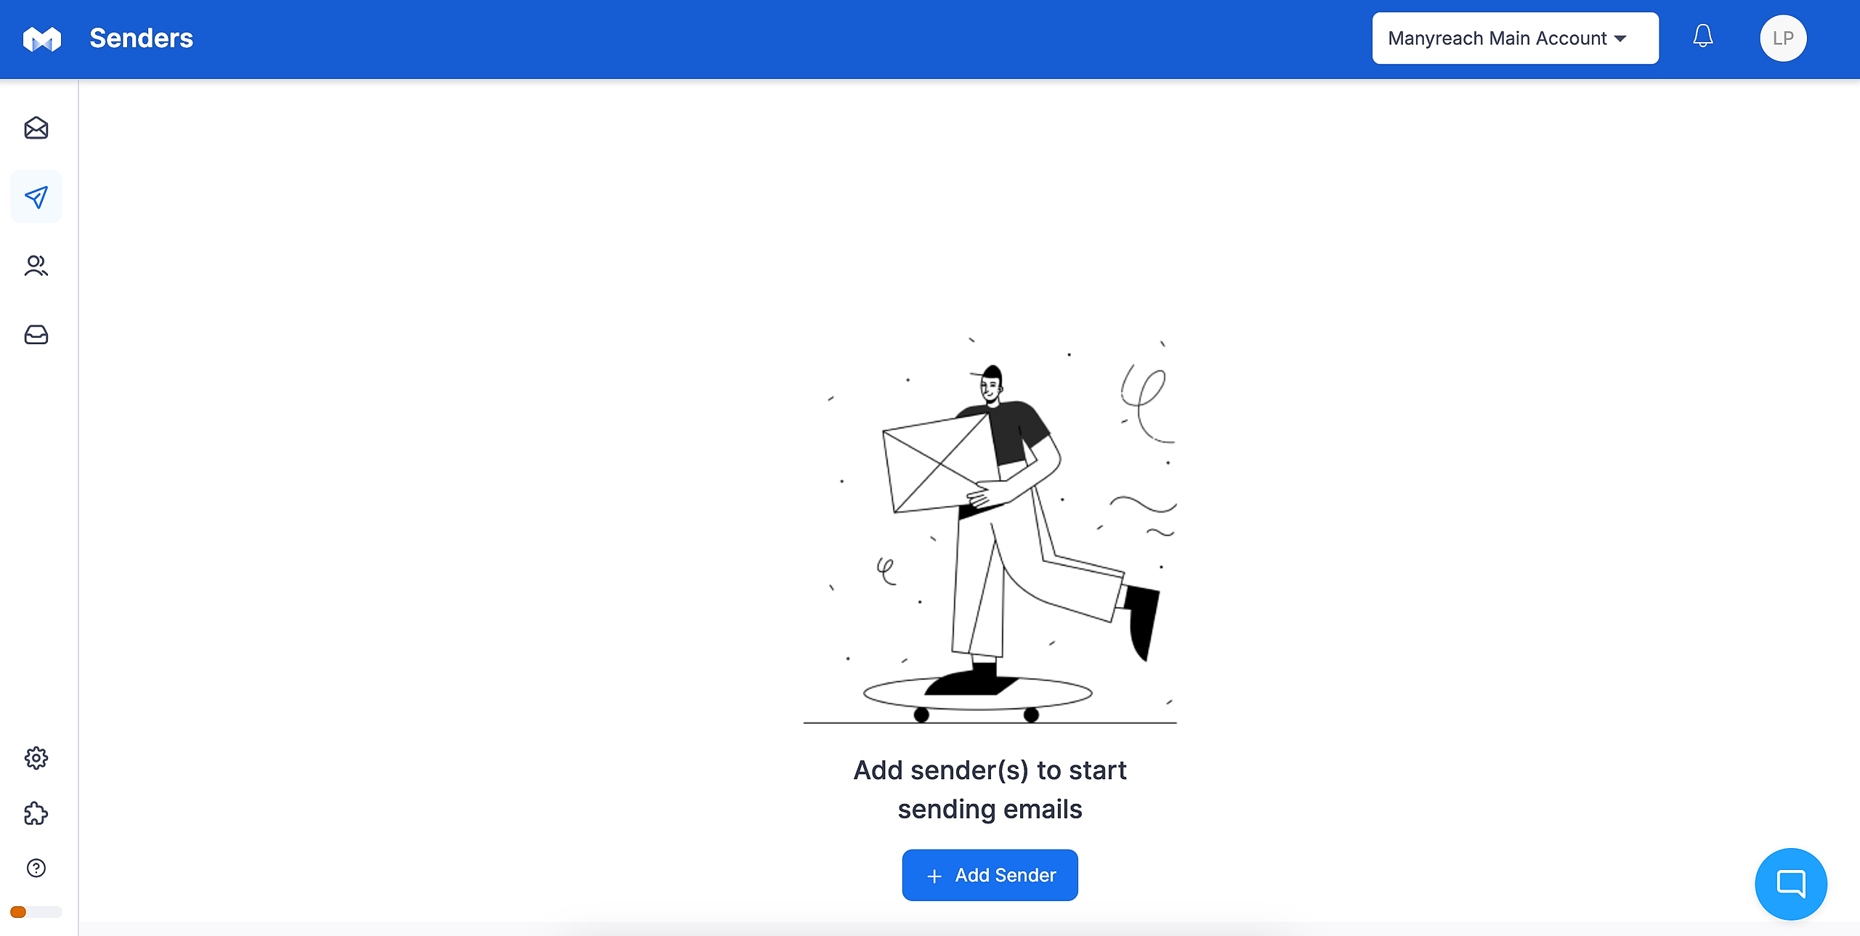
Task: Open the Integrations puzzle piece icon
Action: tap(36, 813)
